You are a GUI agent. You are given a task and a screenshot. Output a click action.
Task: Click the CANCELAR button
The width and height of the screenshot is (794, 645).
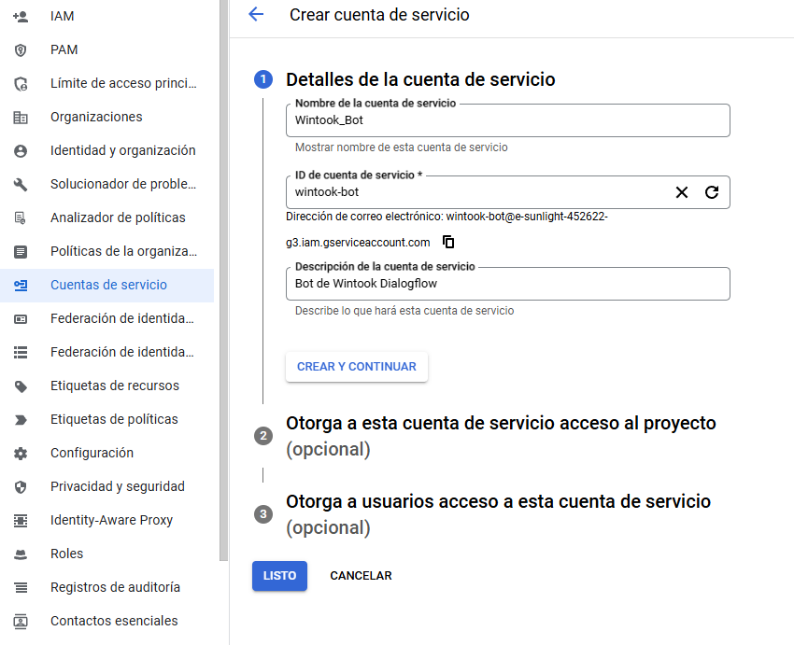click(x=361, y=576)
